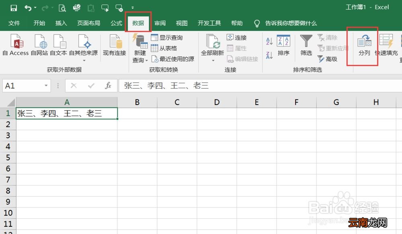Click the 重新应用 filter button

point(332,48)
